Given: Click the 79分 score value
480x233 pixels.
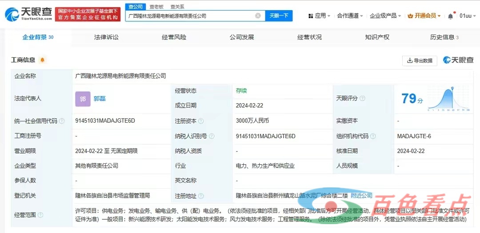Looking at the screenshot, I should (x=412, y=99).
